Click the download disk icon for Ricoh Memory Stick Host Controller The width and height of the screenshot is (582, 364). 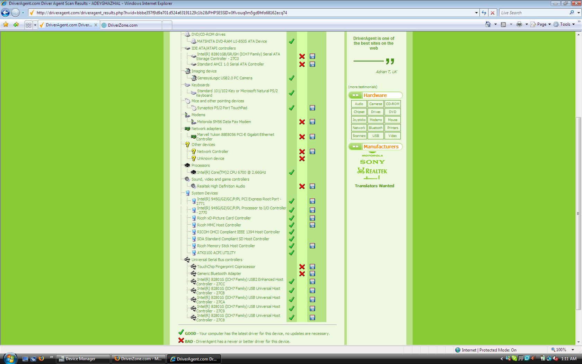point(312,246)
